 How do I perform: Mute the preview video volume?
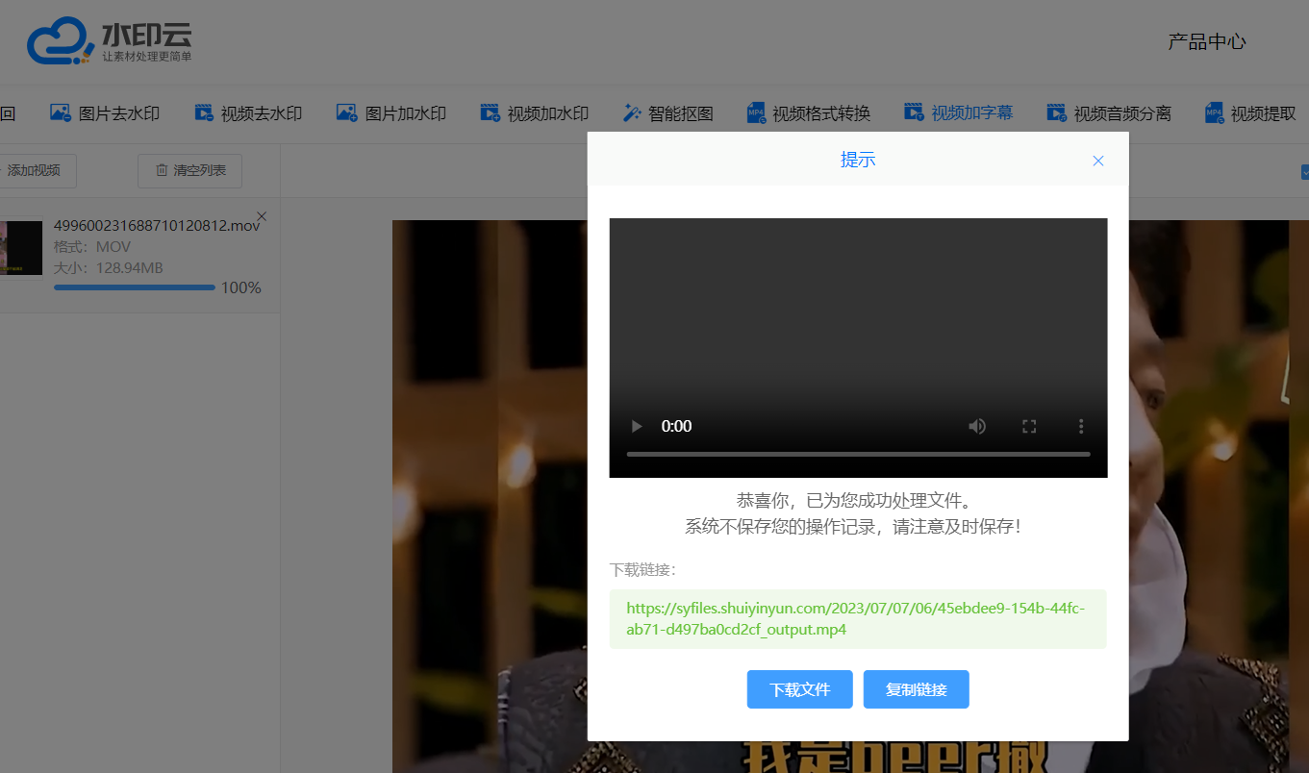[977, 426]
